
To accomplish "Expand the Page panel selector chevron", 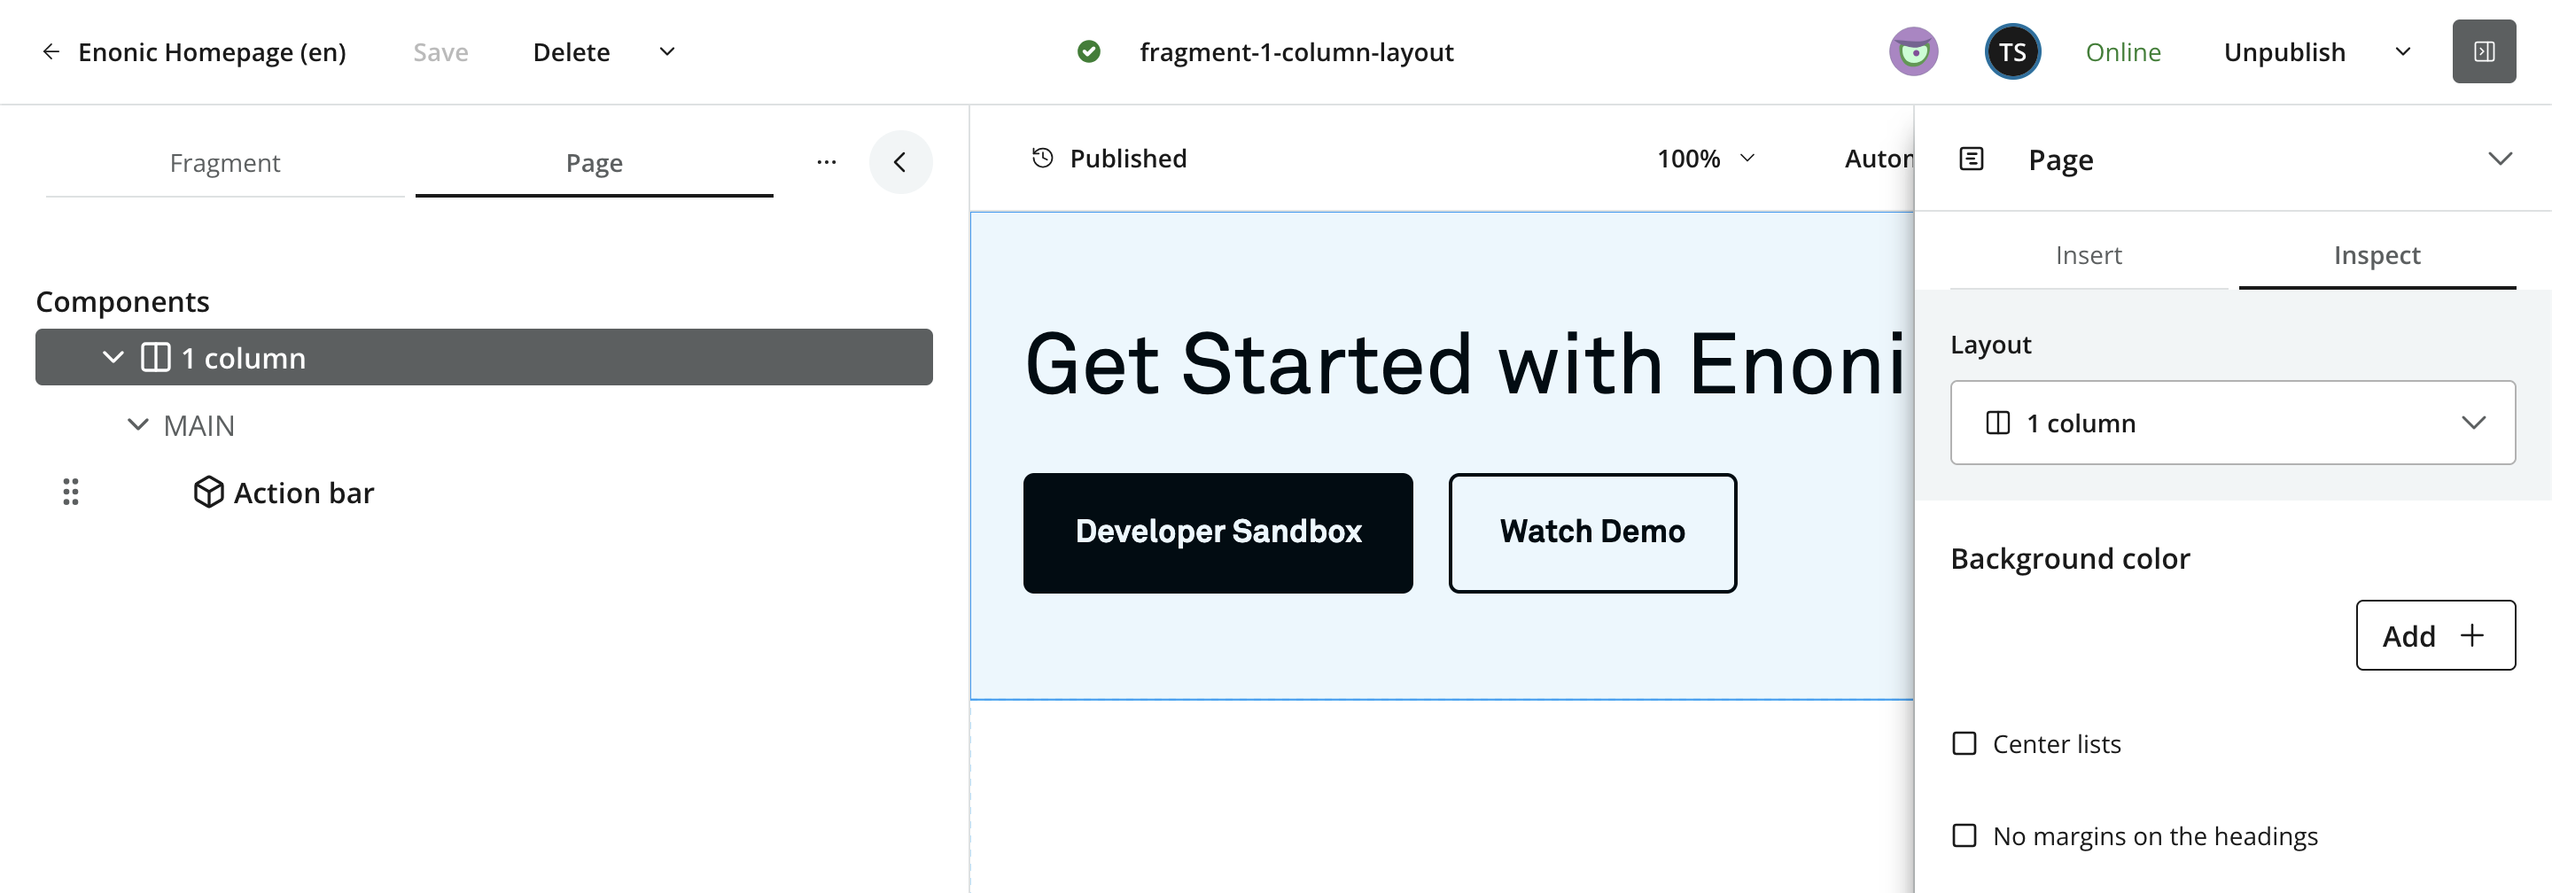I will [2500, 159].
